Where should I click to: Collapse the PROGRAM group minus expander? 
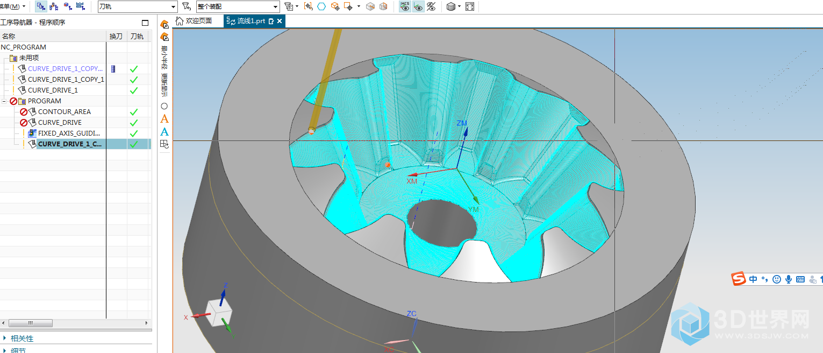(x=4, y=101)
